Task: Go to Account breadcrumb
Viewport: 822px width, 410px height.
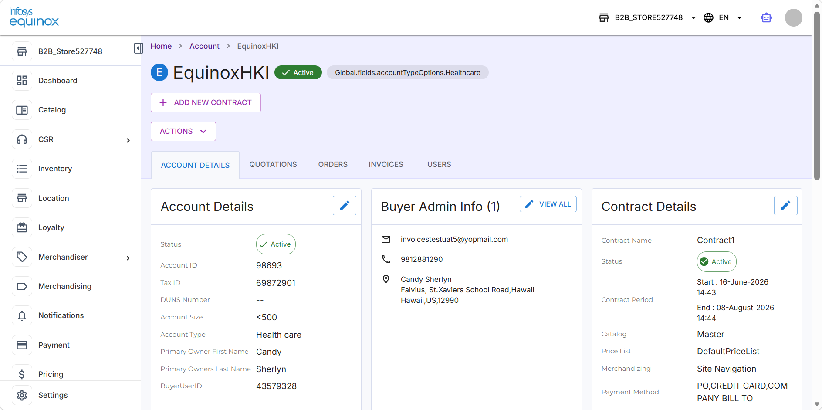Action: pos(204,46)
